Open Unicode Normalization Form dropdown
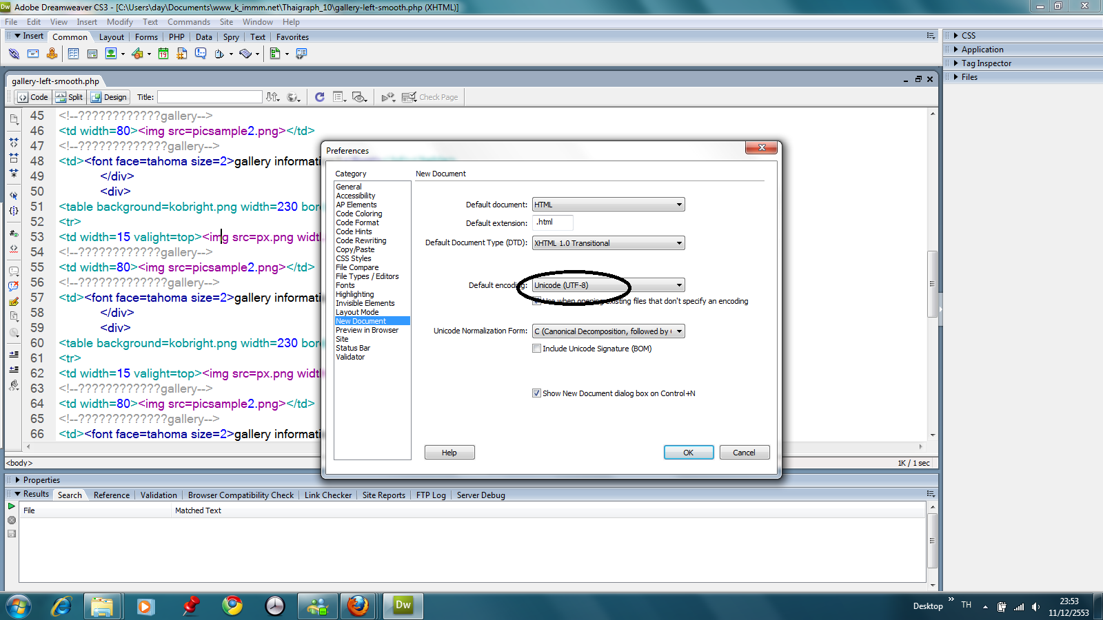This screenshot has height=620, width=1103. click(608, 331)
